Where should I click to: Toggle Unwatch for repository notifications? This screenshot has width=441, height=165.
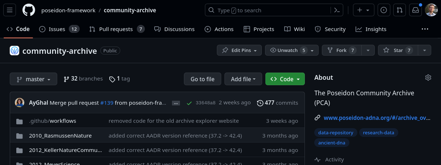287,50
